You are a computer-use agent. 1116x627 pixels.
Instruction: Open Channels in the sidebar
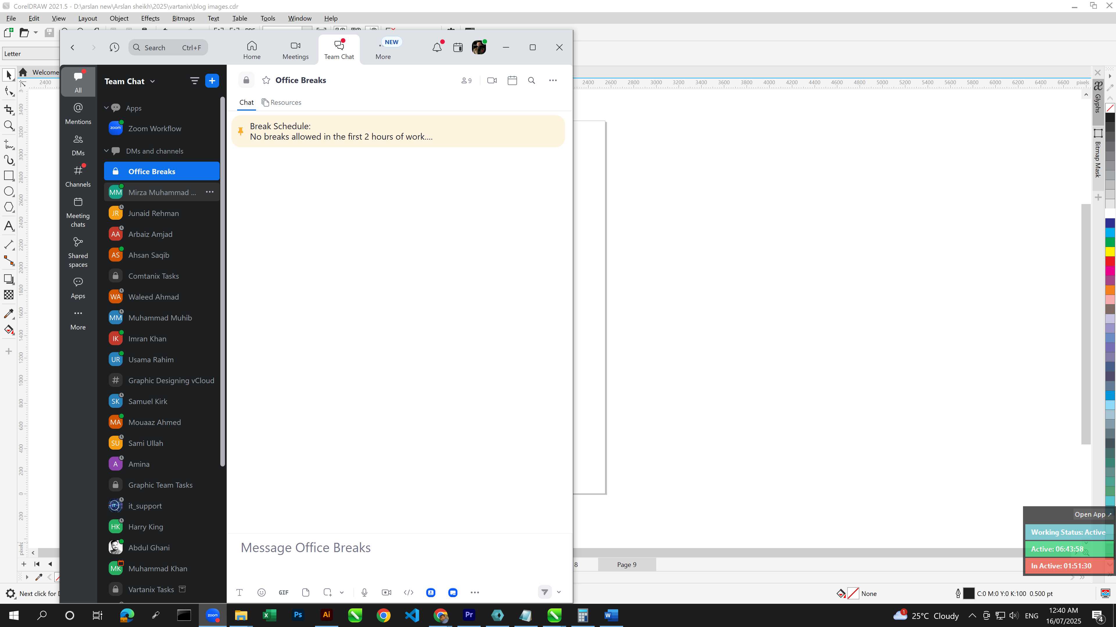coord(78,176)
